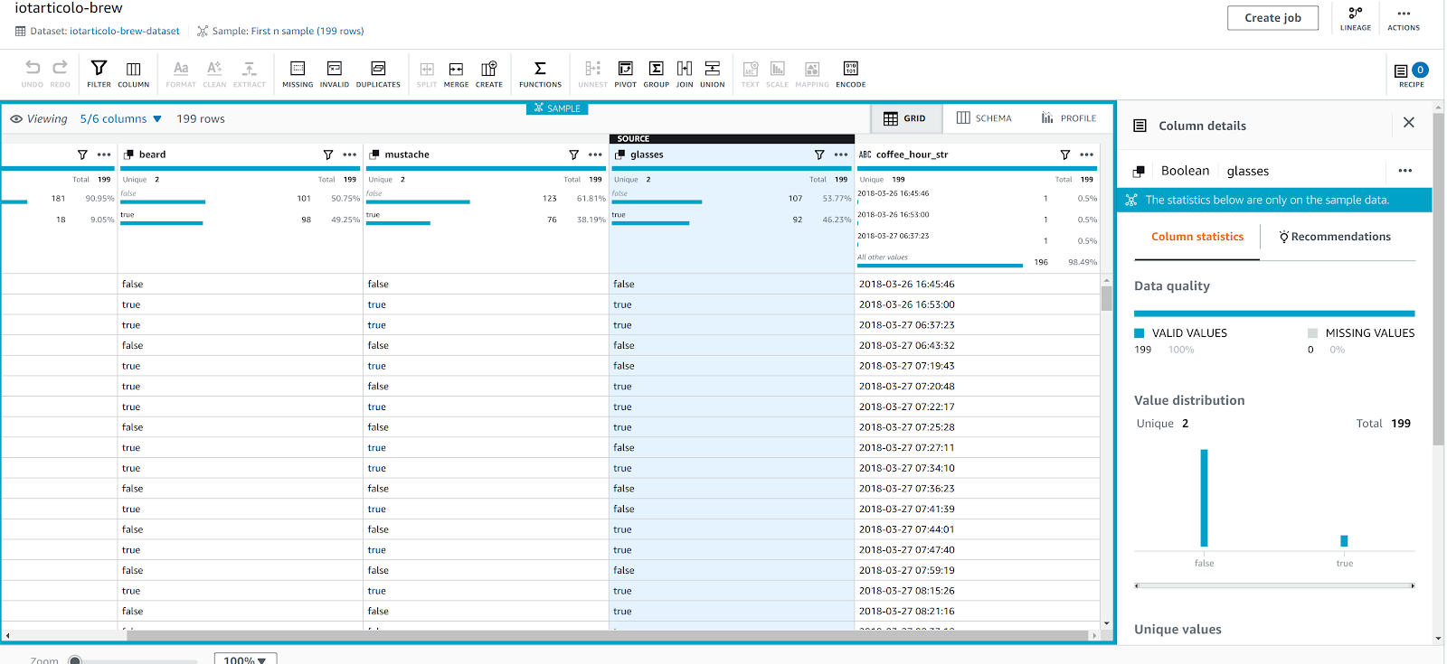Viewport: 1447px width, 664px height.
Task: Open column details options menu
Action: (1404, 171)
